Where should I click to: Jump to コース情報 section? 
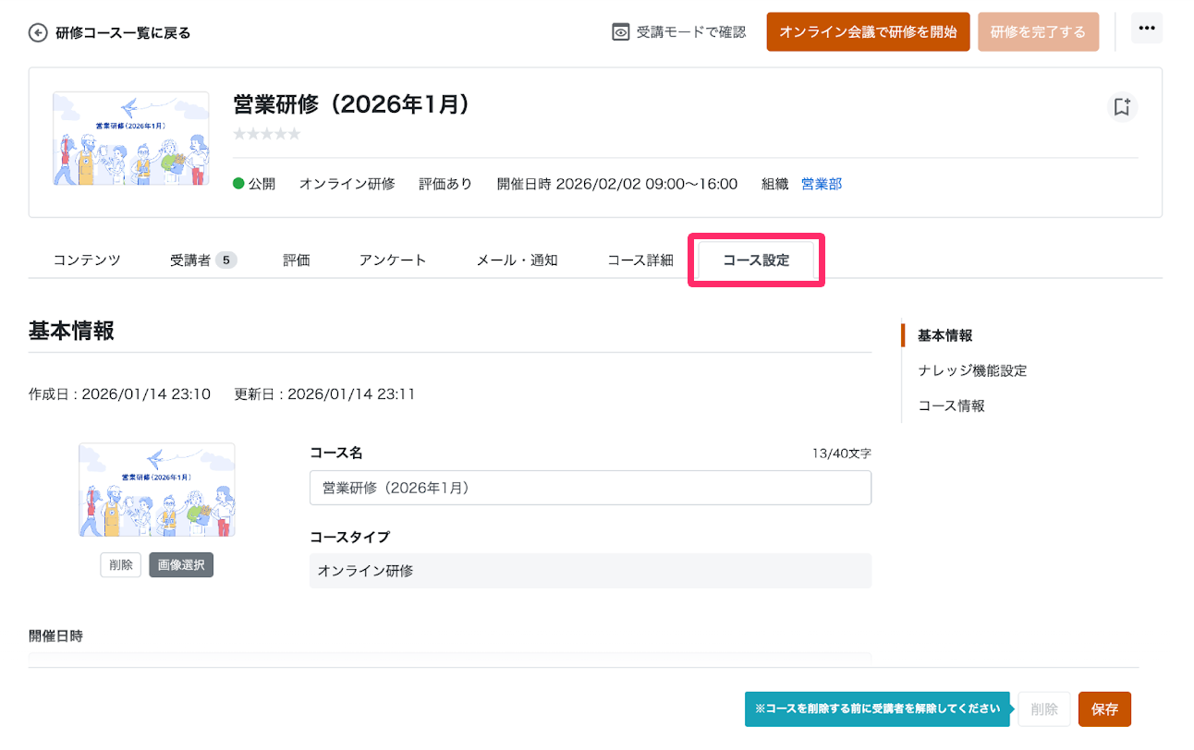(951, 405)
